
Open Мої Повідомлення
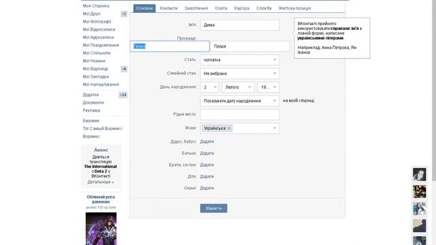click(x=101, y=46)
